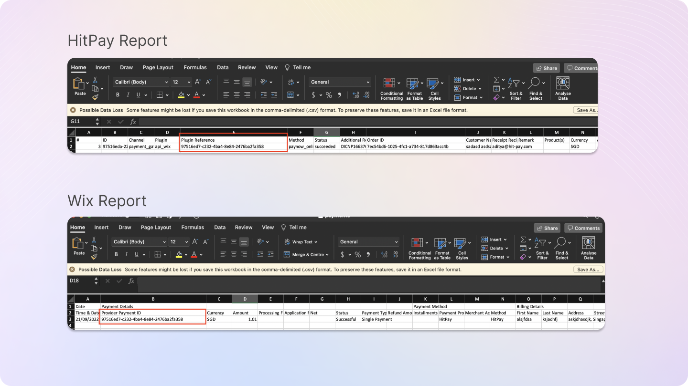Click the Paste clipboard icon in Wix Report

(x=78, y=243)
